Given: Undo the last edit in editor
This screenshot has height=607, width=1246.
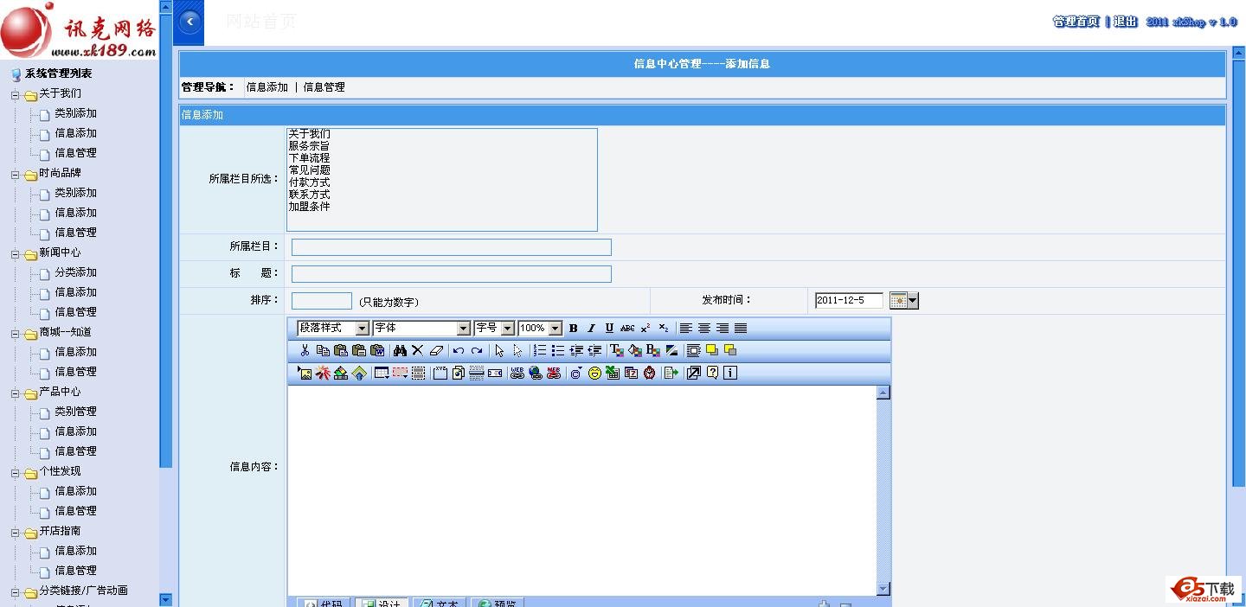Looking at the screenshot, I should pyautogui.click(x=459, y=351).
